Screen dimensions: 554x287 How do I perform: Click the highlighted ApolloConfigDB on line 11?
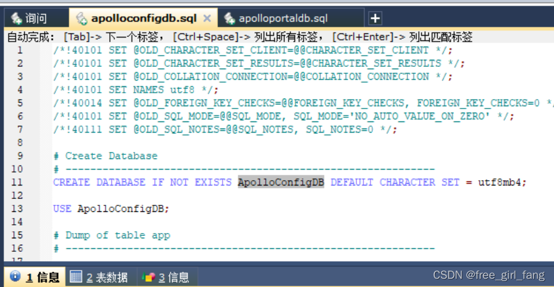coord(281,183)
